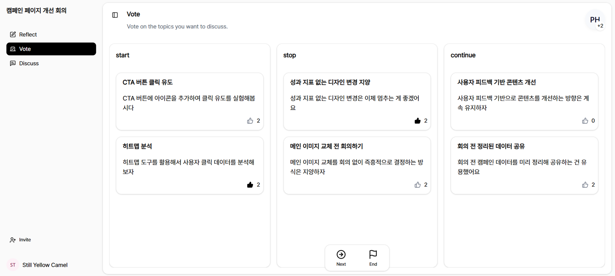
Task: Click the Invite person icon
Action: [x=13, y=240]
